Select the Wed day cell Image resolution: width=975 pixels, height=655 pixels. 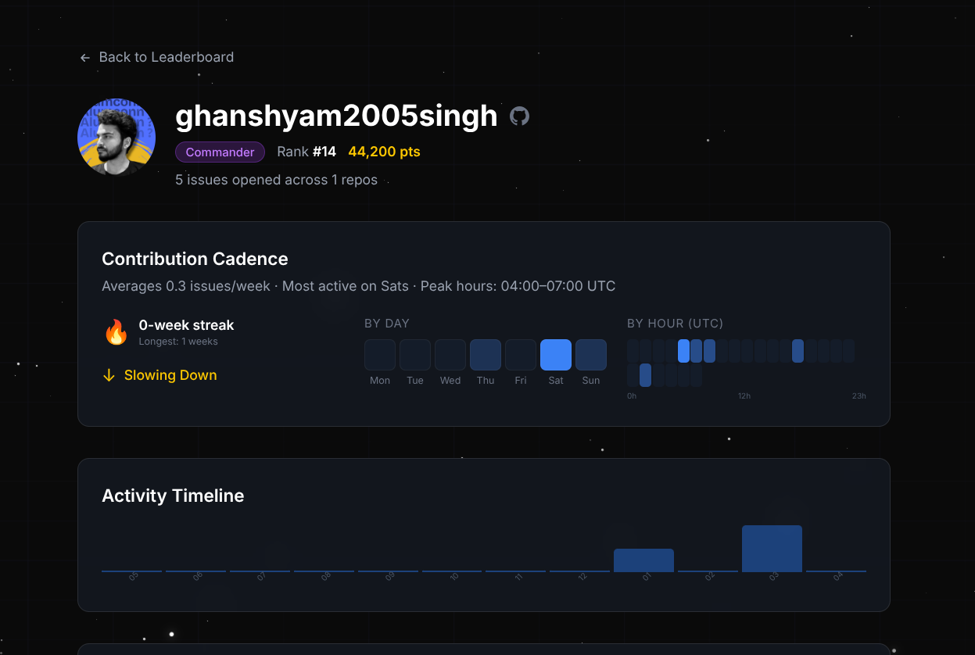click(450, 355)
